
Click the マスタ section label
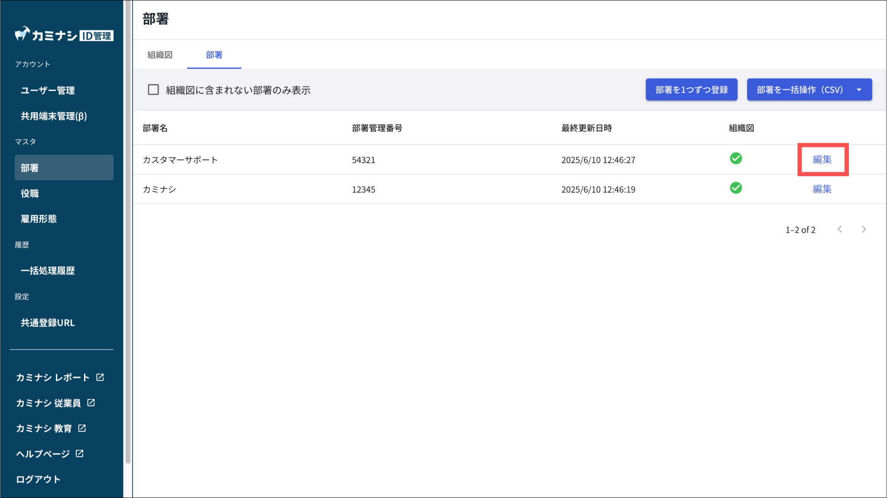26,141
